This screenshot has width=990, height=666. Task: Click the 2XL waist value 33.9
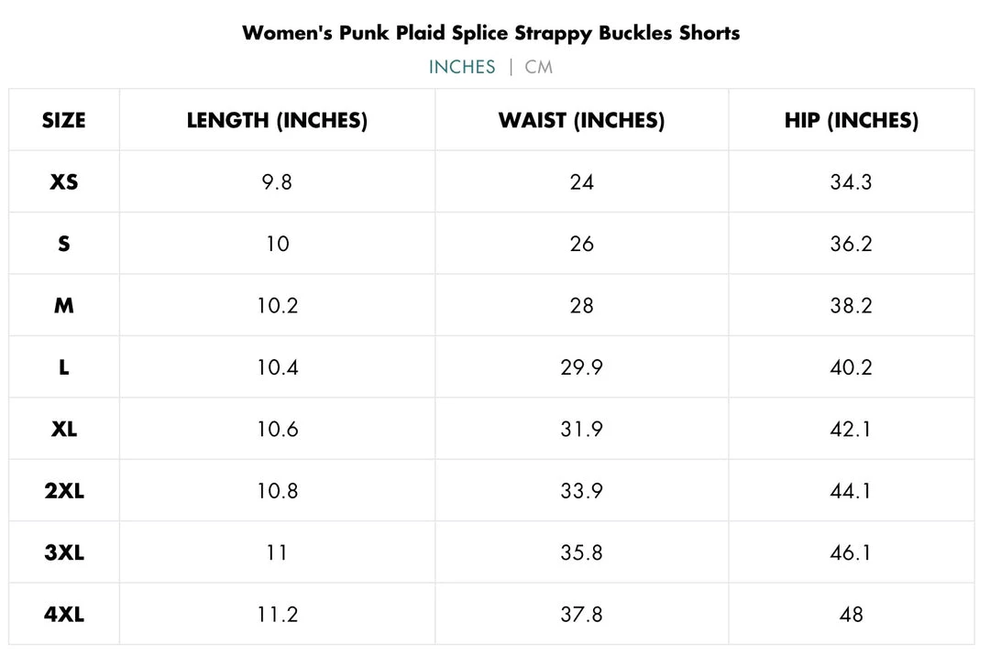[x=581, y=491]
